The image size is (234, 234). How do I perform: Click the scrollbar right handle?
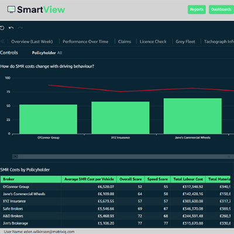229,156
